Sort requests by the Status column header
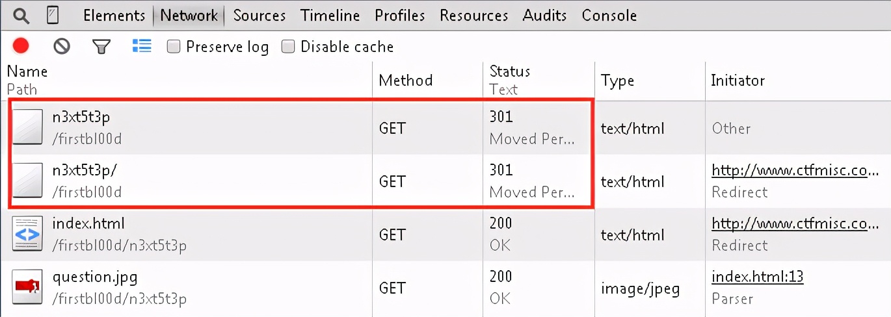The width and height of the screenshot is (891, 317). pyautogui.click(x=509, y=71)
